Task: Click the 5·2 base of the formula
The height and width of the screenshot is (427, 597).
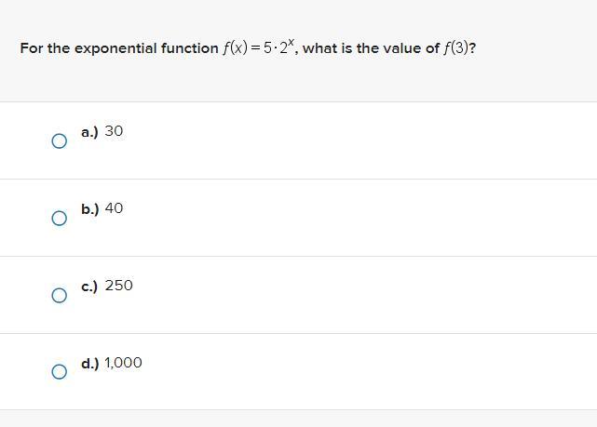Action: [x=276, y=48]
